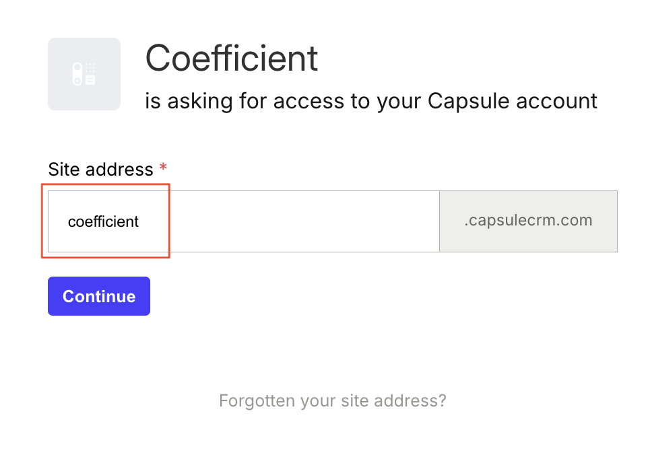Click the word account in the subtitle
The width and height of the screenshot is (648, 459).
(x=556, y=101)
